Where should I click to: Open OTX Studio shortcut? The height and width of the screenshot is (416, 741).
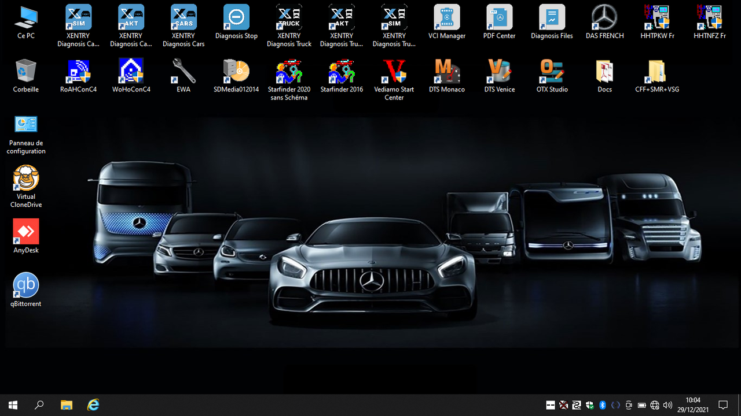(552, 76)
